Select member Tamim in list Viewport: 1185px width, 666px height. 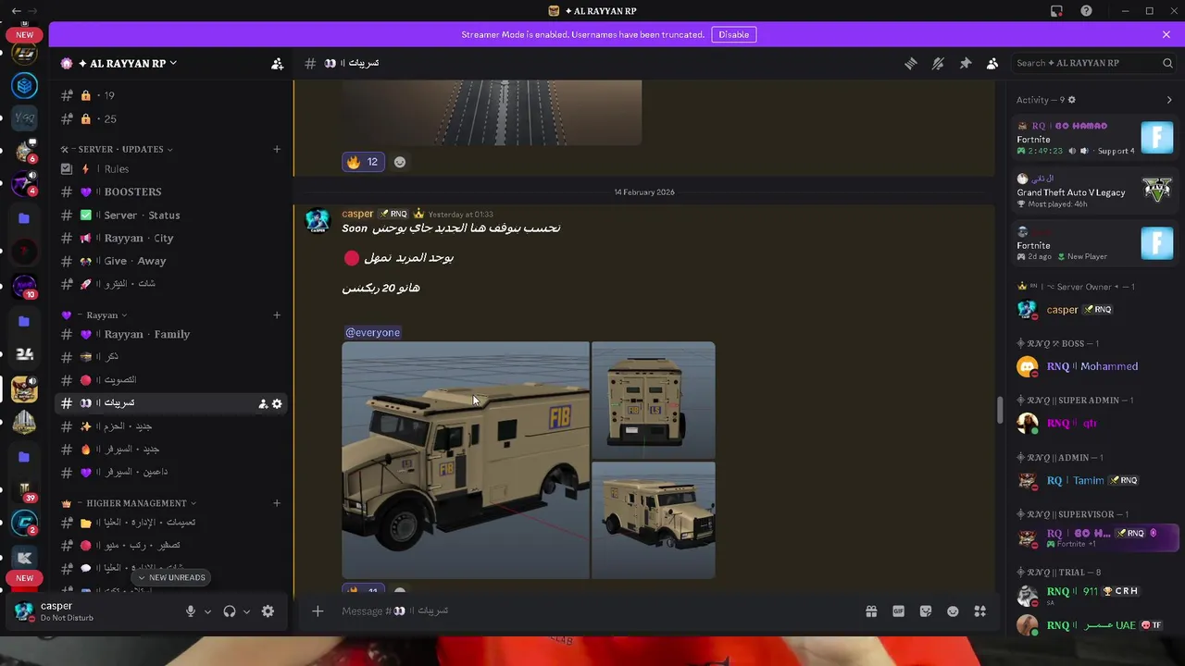(x=1093, y=480)
